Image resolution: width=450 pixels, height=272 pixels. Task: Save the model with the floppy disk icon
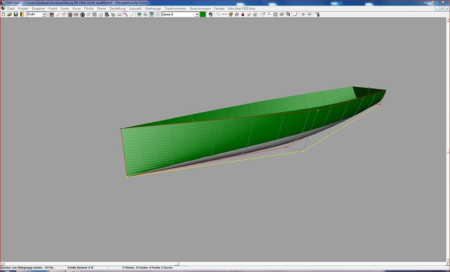tap(16, 15)
